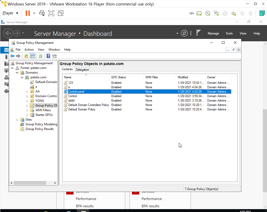Viewport: 267px width, 212px height.
Task: Click Performance link in left Server Manager tile
Action: point(86,199)
